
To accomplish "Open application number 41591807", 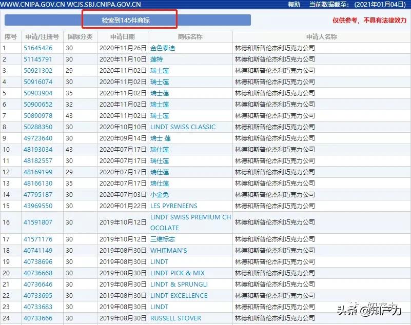I will (x=38, y=222).
